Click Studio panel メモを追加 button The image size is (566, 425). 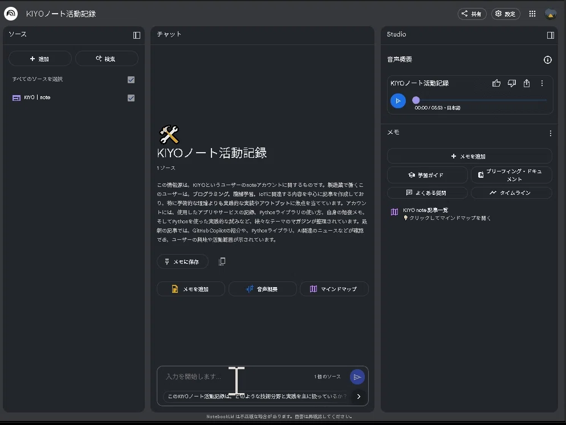click(469, 156)
